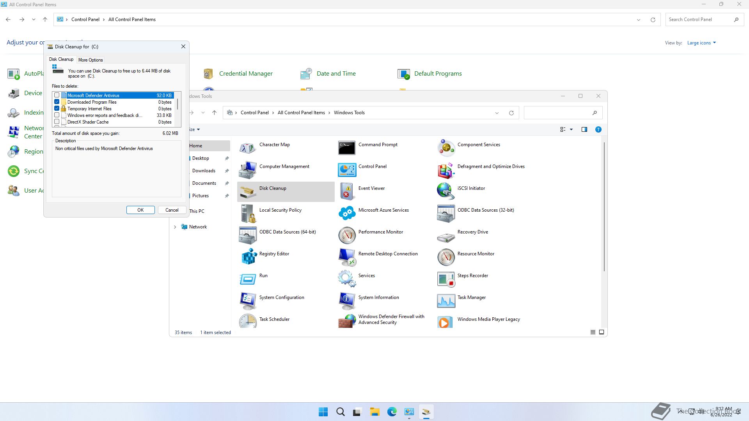Screen dimensions: 749x421
Task: Click the Windows Tools search box
Action: (x=563, y=113)
